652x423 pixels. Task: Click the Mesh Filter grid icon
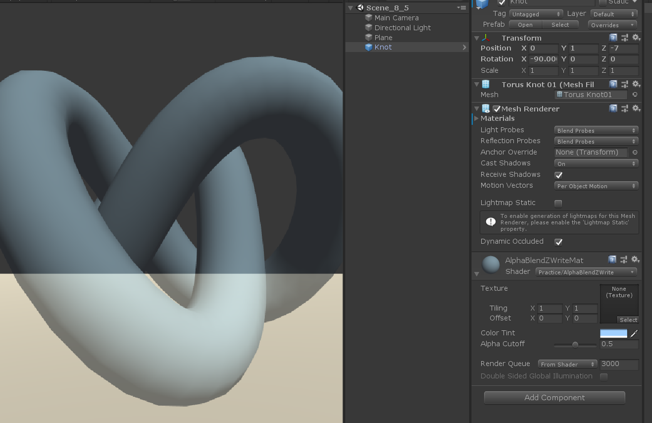click(x=486, y=84)
